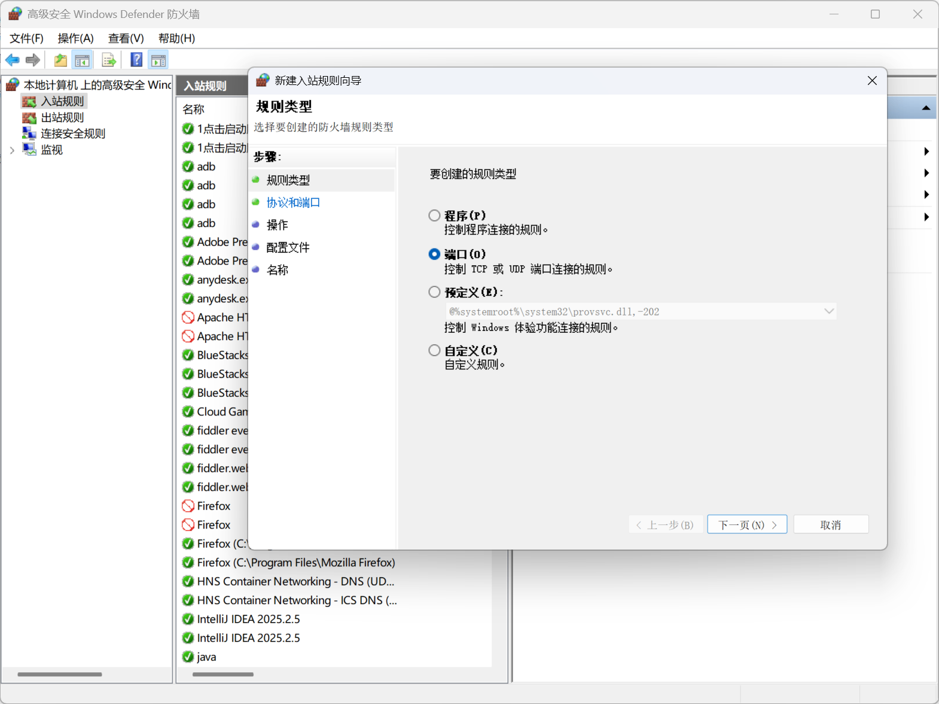Select the 程序(P) radio button
The height and width of the screenshot is (704, 939).
pyautogui.click(x=434, y=216)
